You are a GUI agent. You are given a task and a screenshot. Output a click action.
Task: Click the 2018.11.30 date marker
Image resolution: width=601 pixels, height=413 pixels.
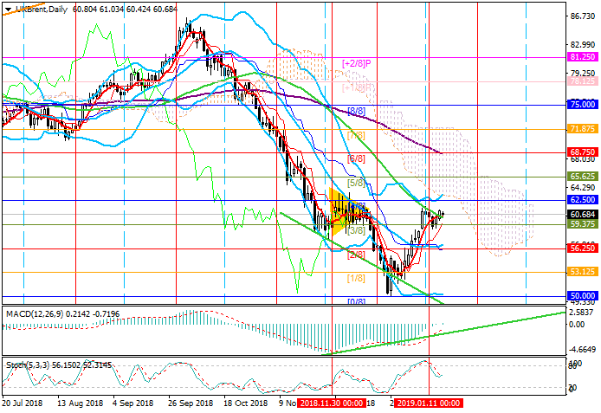coord(333,403)
